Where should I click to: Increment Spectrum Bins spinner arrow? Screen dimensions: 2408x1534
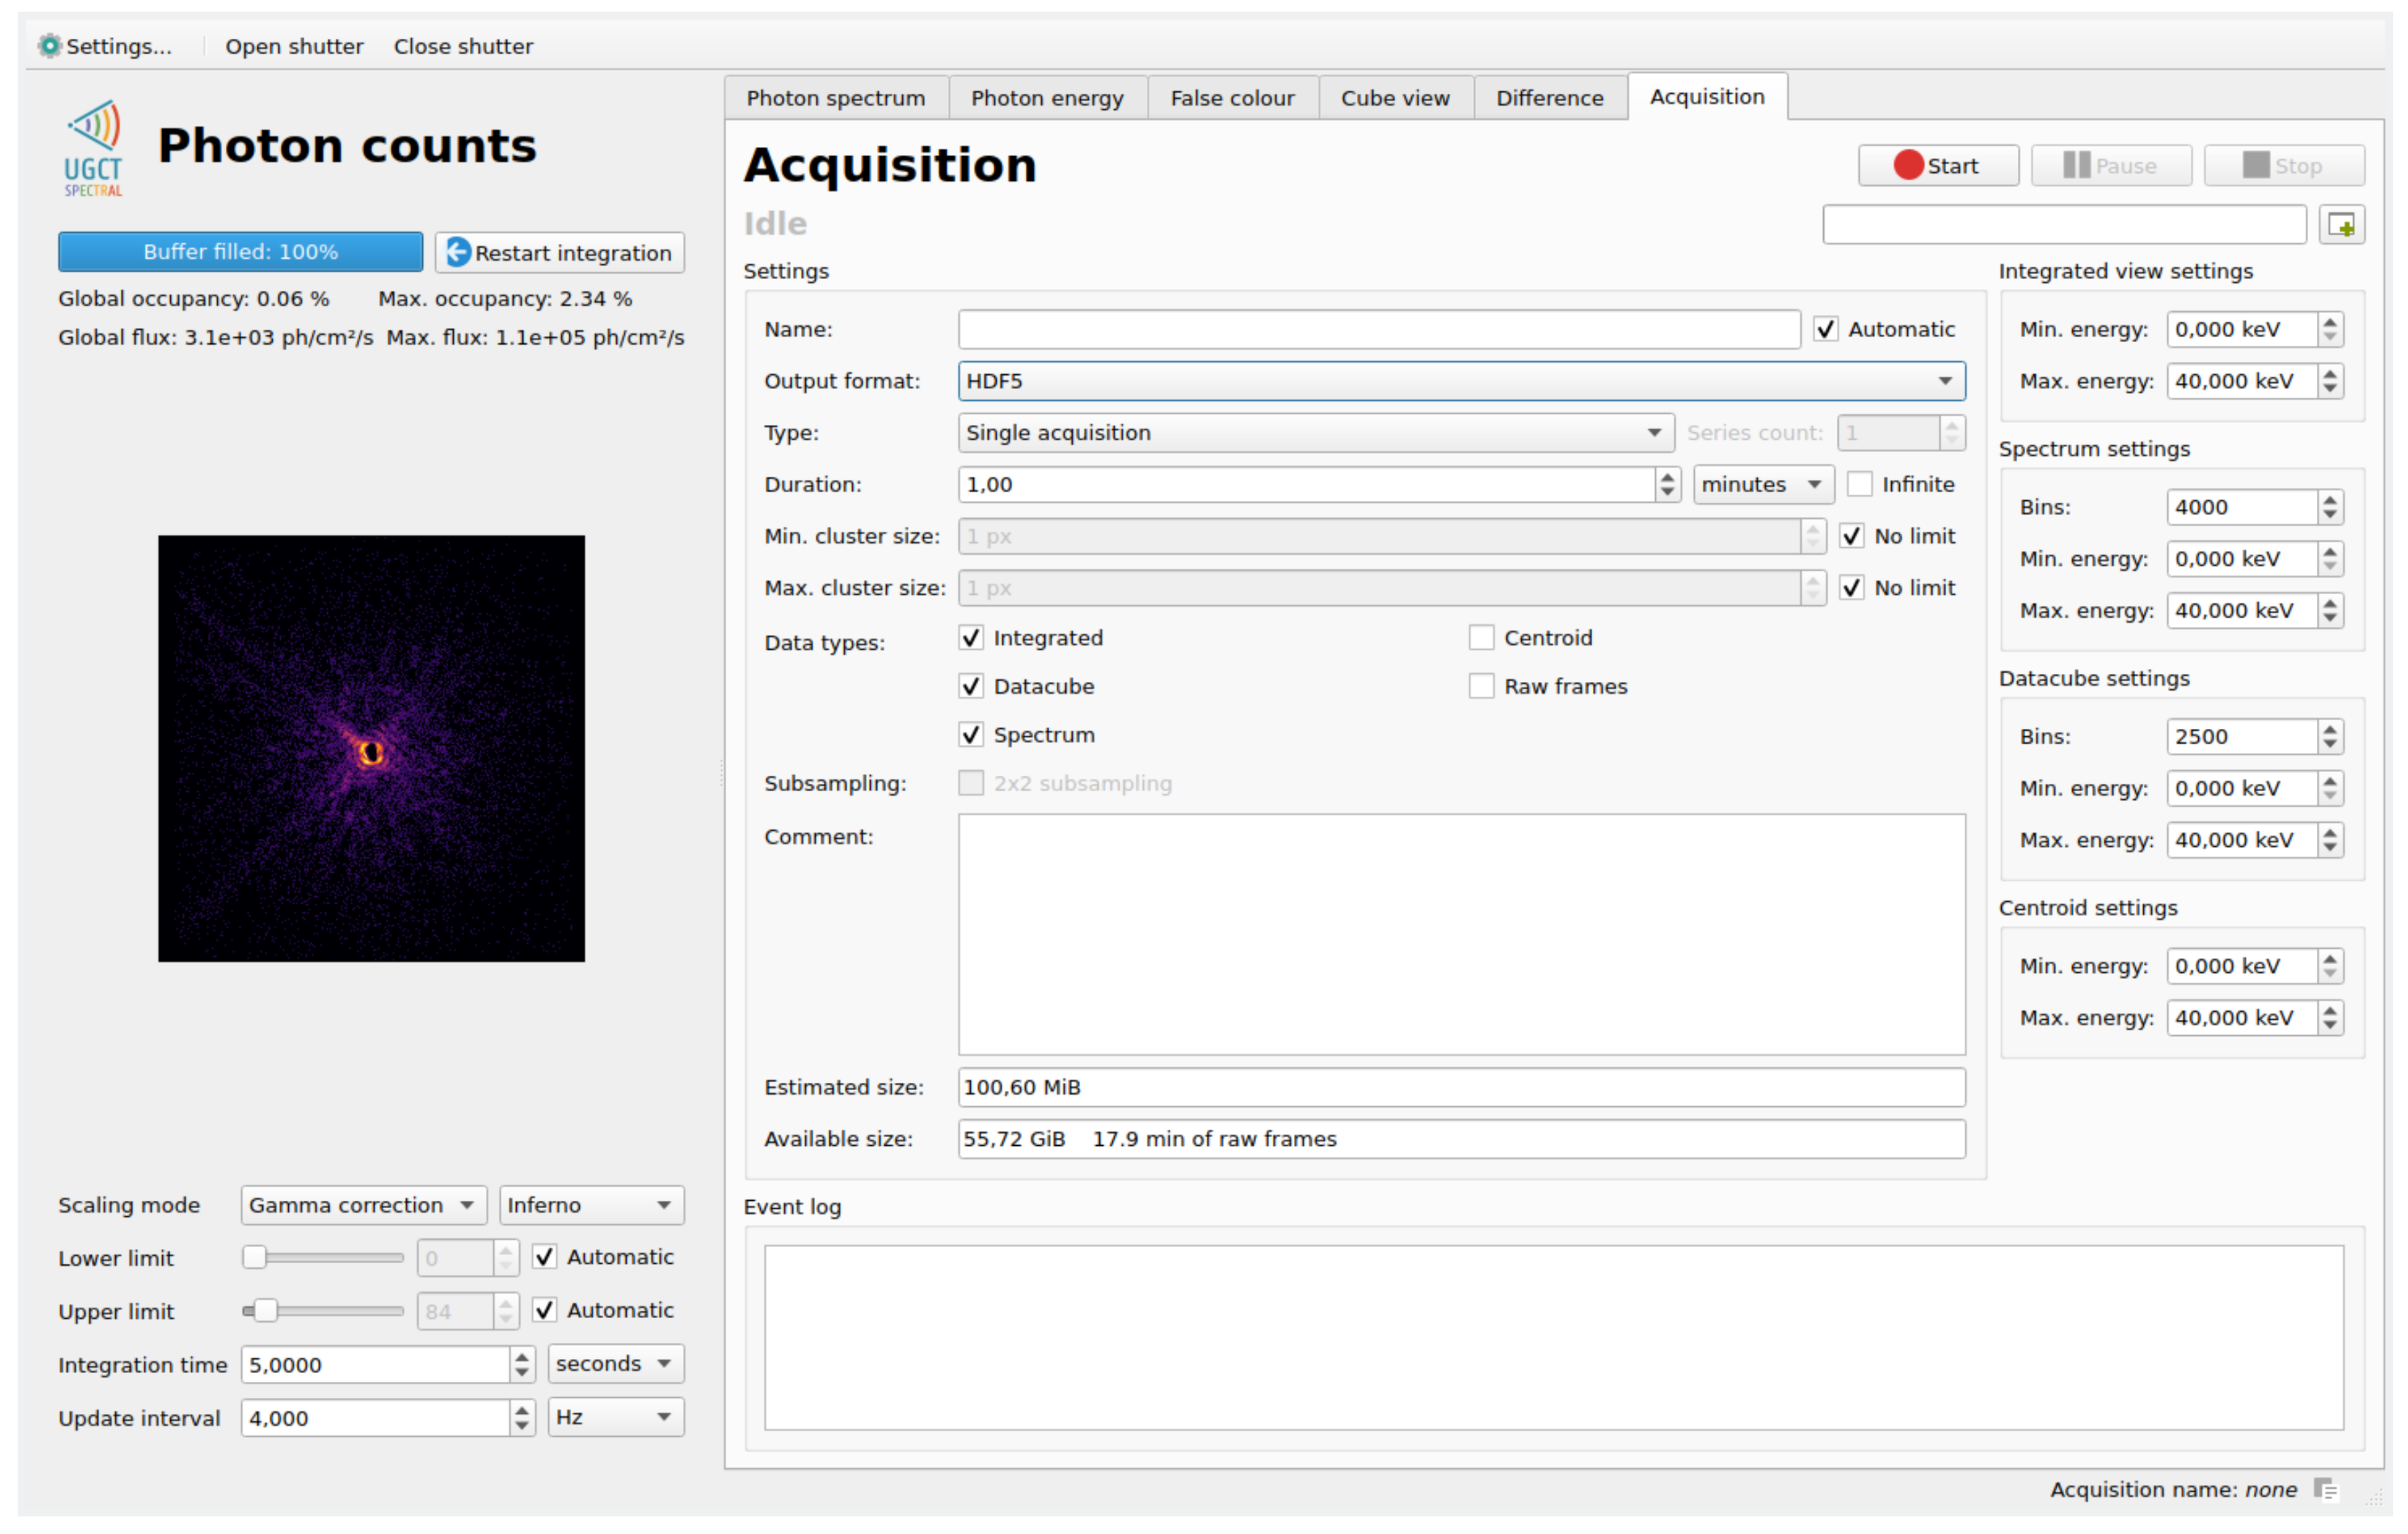2330,500
